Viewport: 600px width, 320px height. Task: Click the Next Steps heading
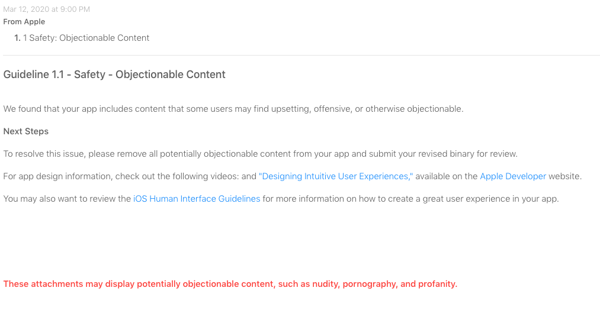coord(26,131)
